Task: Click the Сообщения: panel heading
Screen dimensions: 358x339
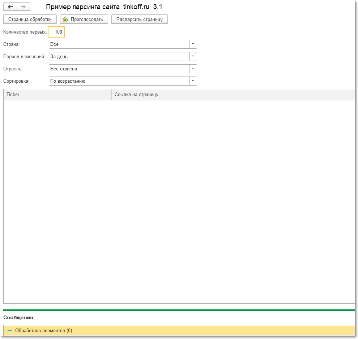Action: (19, 318)
